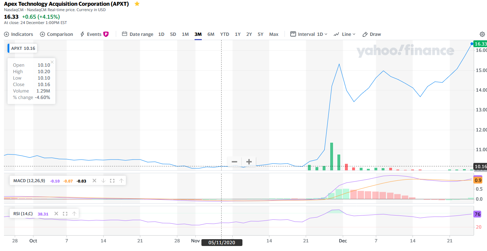Click the Oct label on date axis
The width and height of the screenshot is (487, 251).
pos(33,241)
